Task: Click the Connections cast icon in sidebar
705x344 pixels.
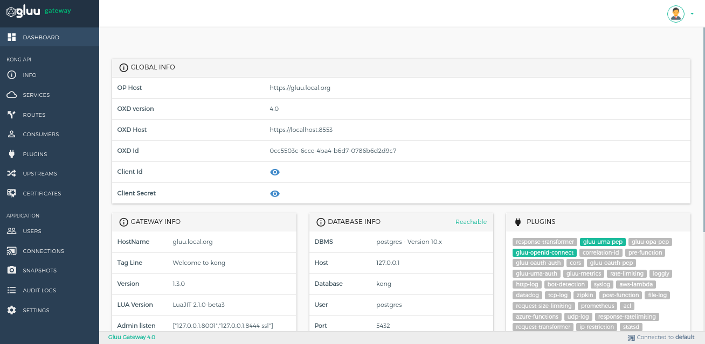Action: (11, 251)
